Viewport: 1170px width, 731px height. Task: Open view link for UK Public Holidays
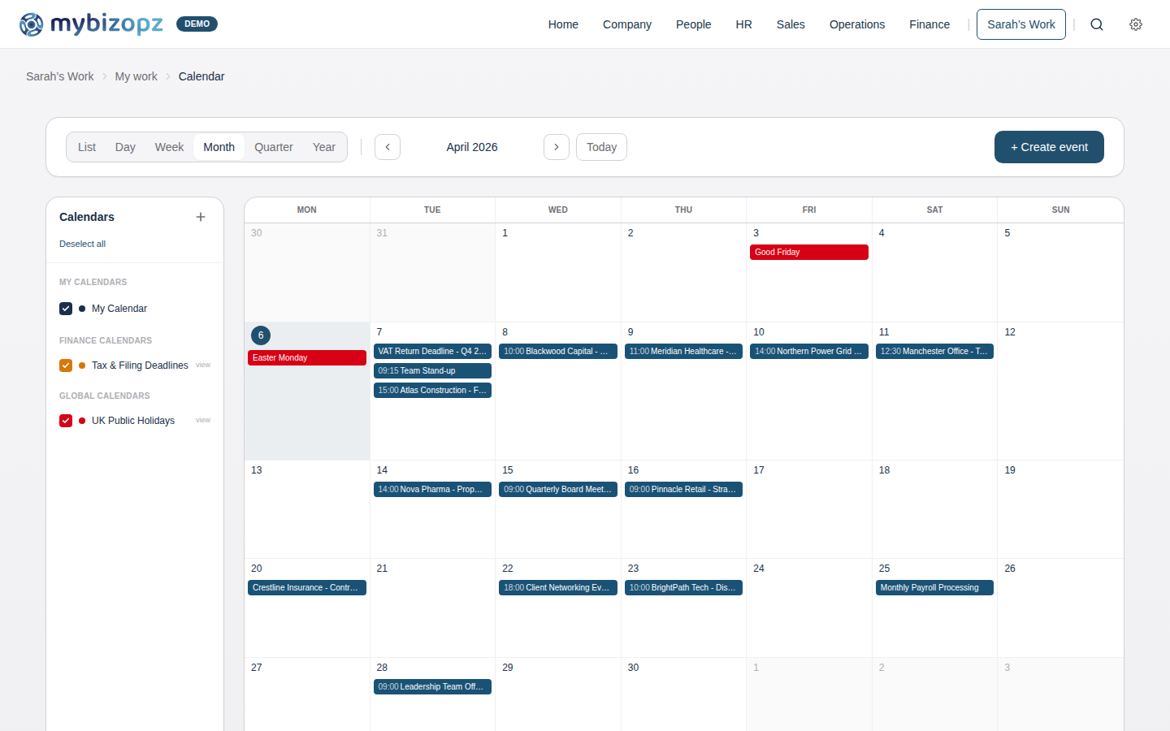click(x=202, y=421)
